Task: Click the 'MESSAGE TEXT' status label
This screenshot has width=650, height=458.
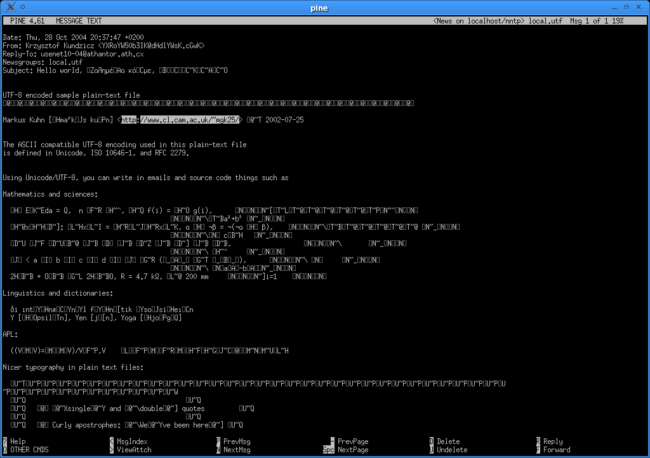Action: pyautogui.click(x=79, y=21)
